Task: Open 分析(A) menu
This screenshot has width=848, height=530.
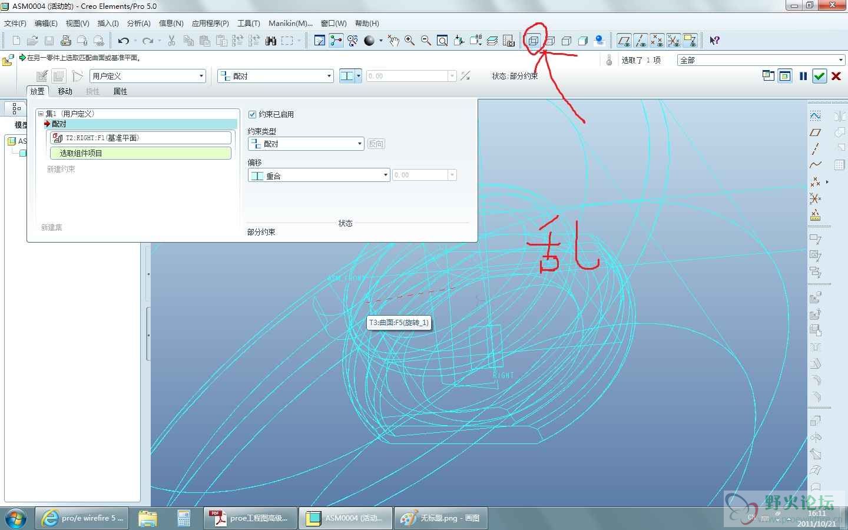Action: coord(138,23)
